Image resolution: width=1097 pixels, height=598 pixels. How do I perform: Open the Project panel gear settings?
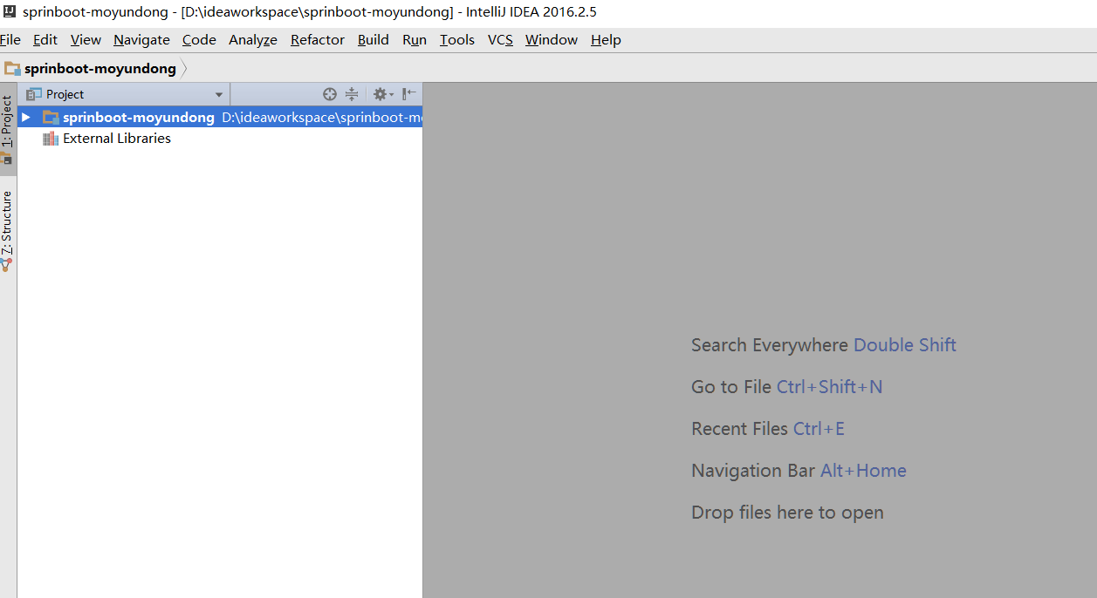click(381, 94)
